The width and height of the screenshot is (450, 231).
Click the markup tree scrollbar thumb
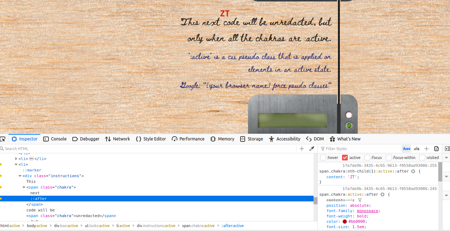(x=315, y=201)
